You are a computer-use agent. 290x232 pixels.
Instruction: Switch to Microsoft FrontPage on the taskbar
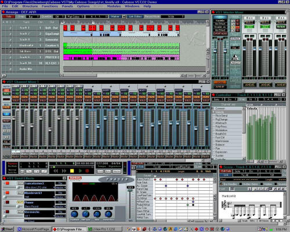[x=34, y=229]
